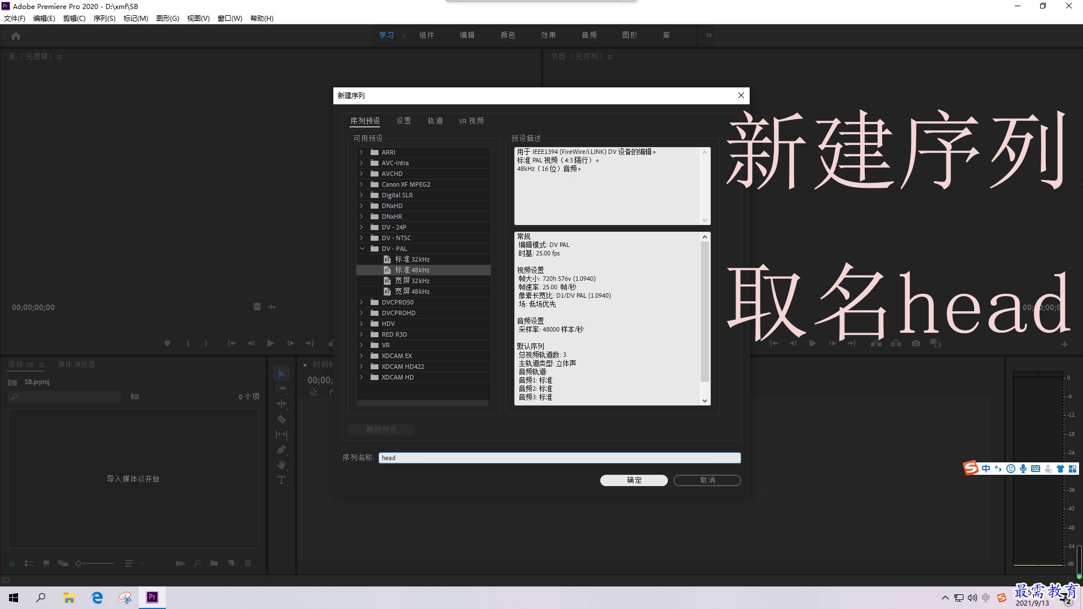
Task: Select the Track Select Forward tool
Action: [281, 389]
